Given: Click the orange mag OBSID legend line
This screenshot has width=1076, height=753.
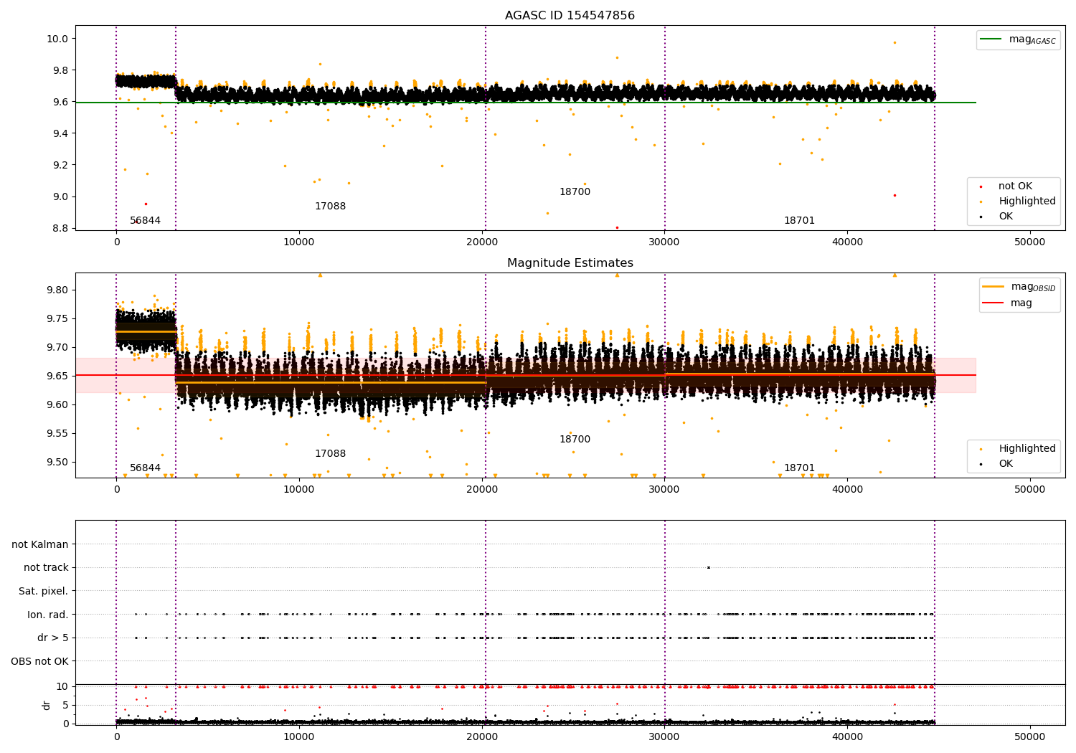Looking at the screenshot, I should (994, 287).
